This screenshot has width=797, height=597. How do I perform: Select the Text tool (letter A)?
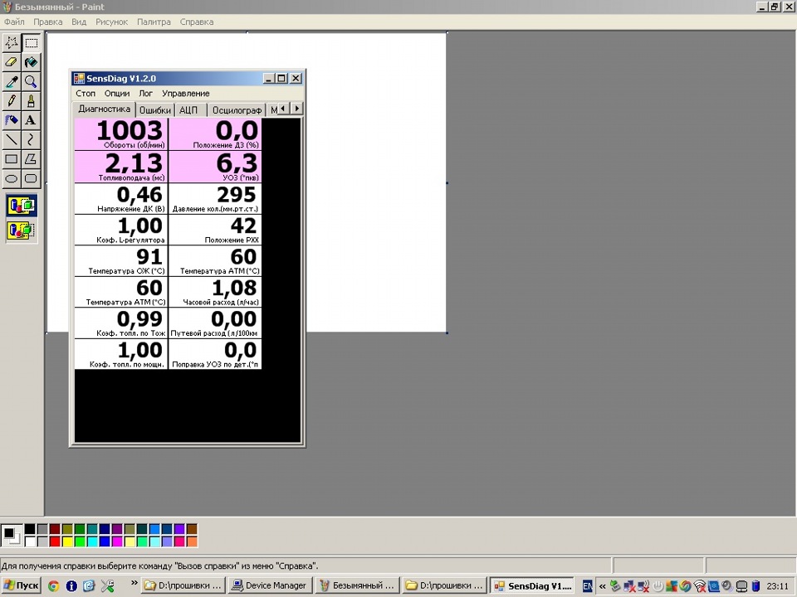31,119
